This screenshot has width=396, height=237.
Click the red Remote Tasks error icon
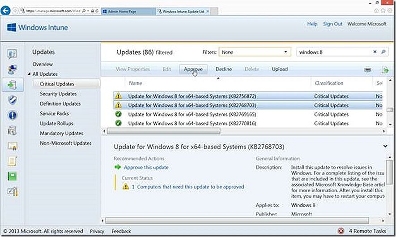point(341,231)
